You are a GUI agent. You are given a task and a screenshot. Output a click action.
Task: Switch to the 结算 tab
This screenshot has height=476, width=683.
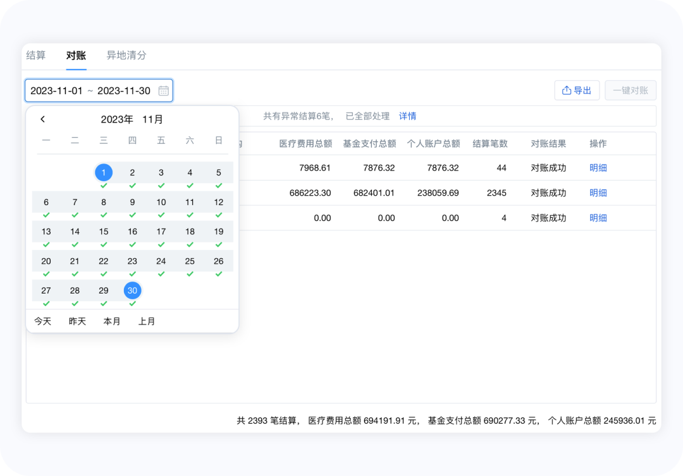click(35, 55)
